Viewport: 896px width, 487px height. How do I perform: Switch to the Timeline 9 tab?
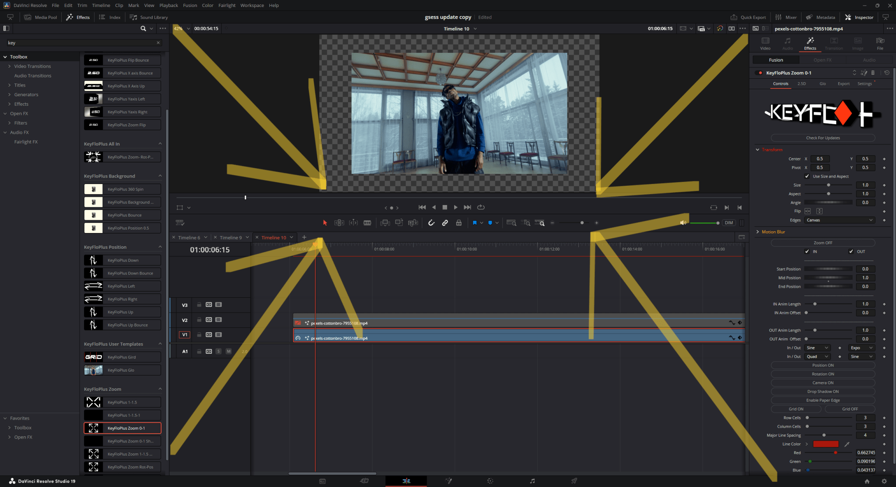pyautogui.click(x=231, y=237)
